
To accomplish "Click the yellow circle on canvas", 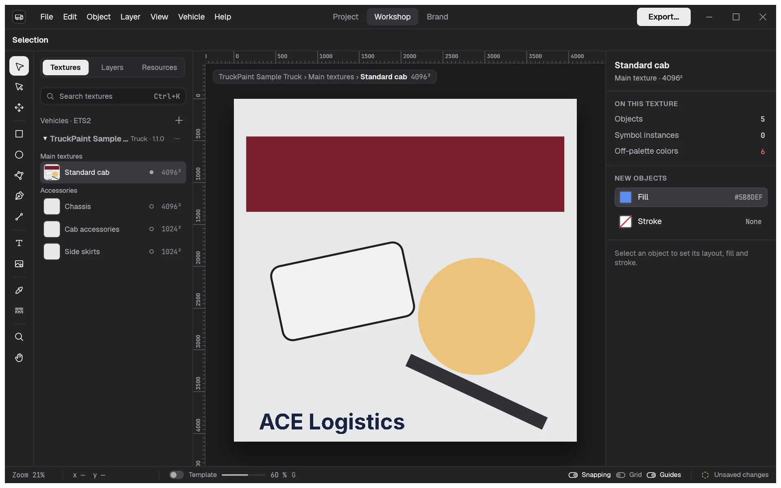I will coord(476,316).
